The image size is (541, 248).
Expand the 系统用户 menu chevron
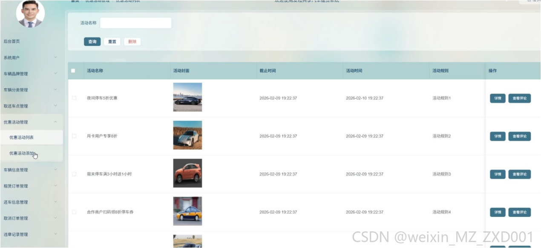pos(55,57)
